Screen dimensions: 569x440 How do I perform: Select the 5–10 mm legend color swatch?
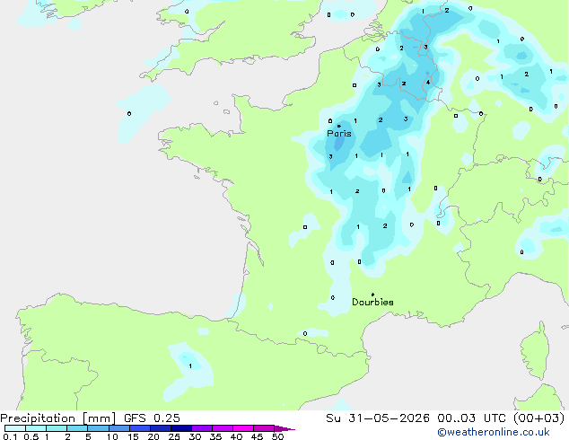coord(98,428)
